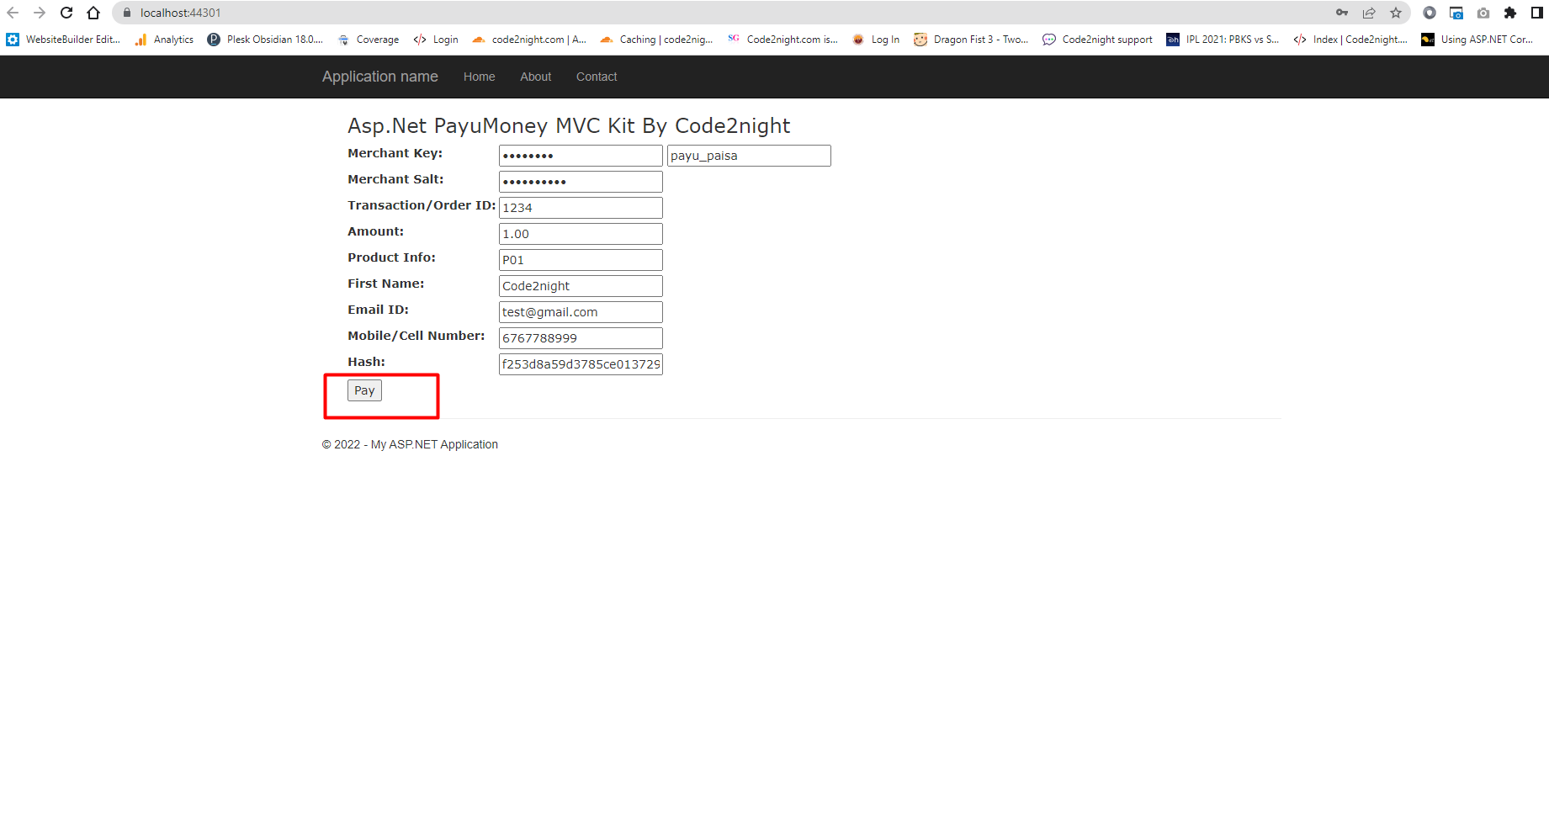Click the Merchant Key label
The image size is (1549, 822).
click(395, 153)
